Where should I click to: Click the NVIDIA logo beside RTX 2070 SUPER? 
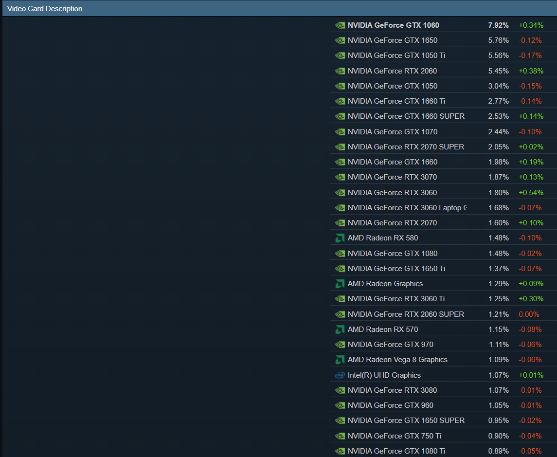[x=340, y=147]
